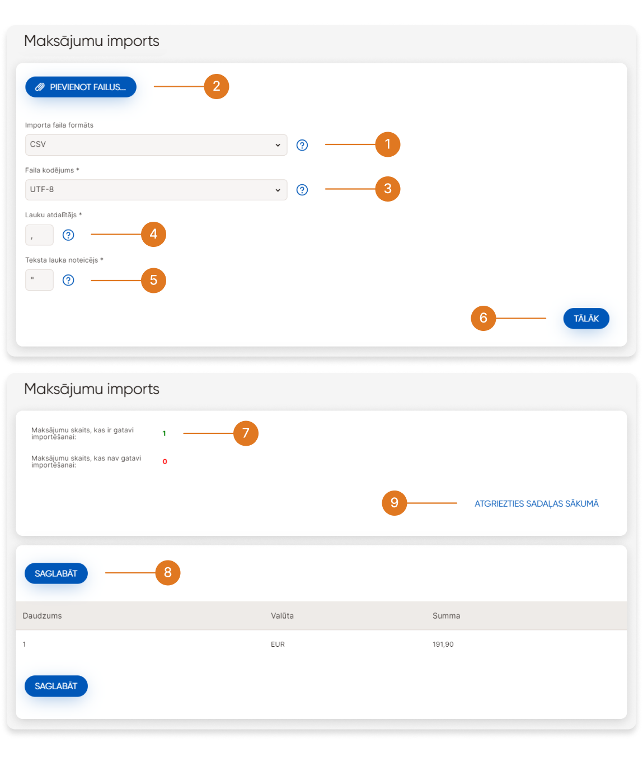Follow the ATGRIEZTIES SADAĻAS SĀKUMĀ link

pyautogui.click(x=536, y=503)
